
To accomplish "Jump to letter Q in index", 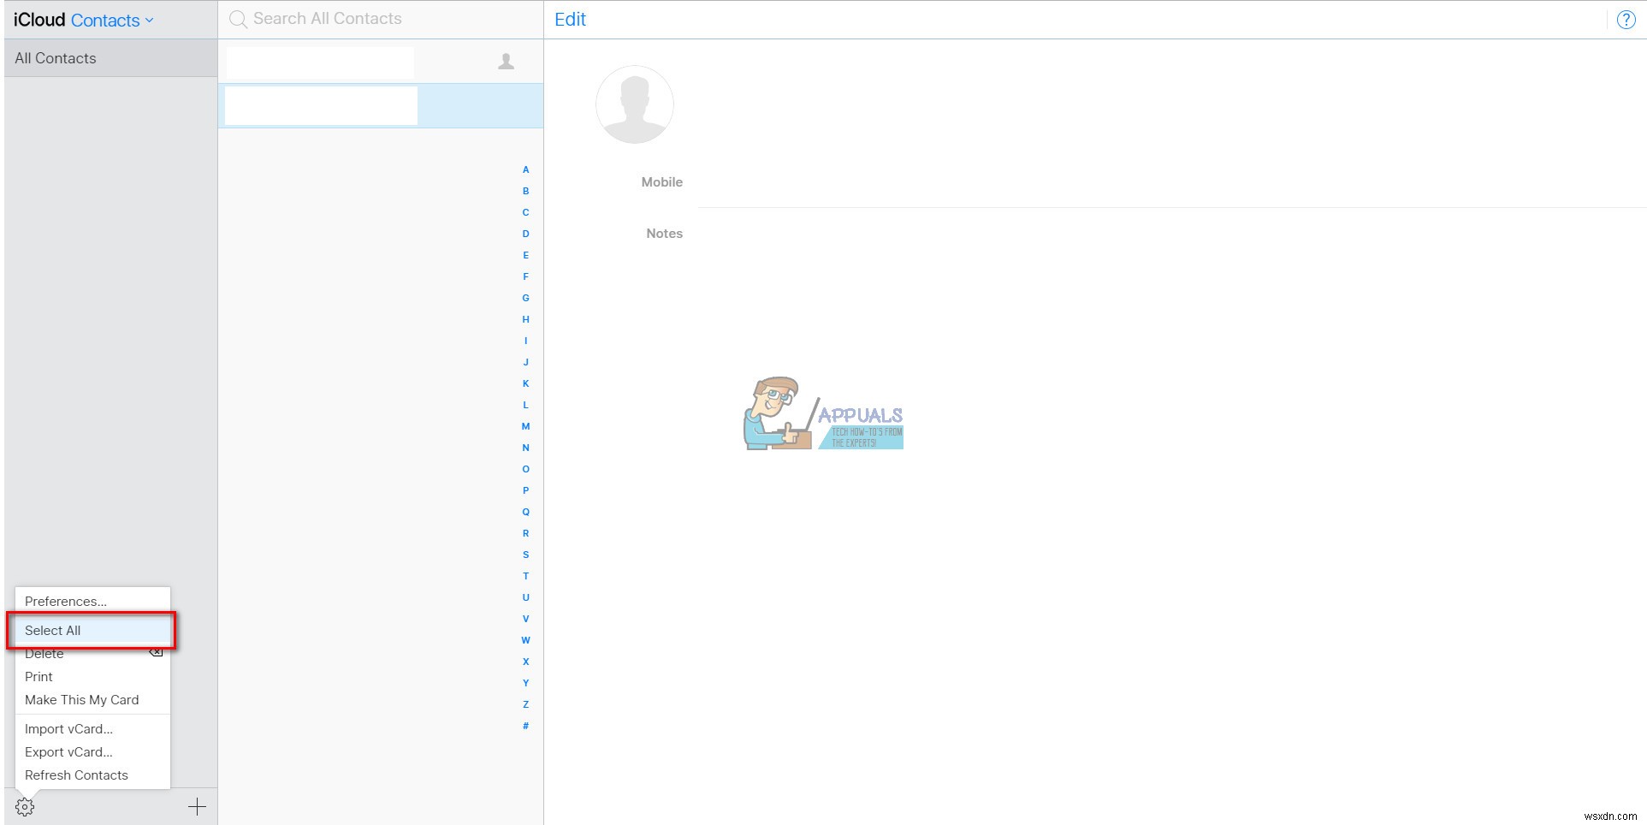I will pyautogui.click(x=525, y=512).
